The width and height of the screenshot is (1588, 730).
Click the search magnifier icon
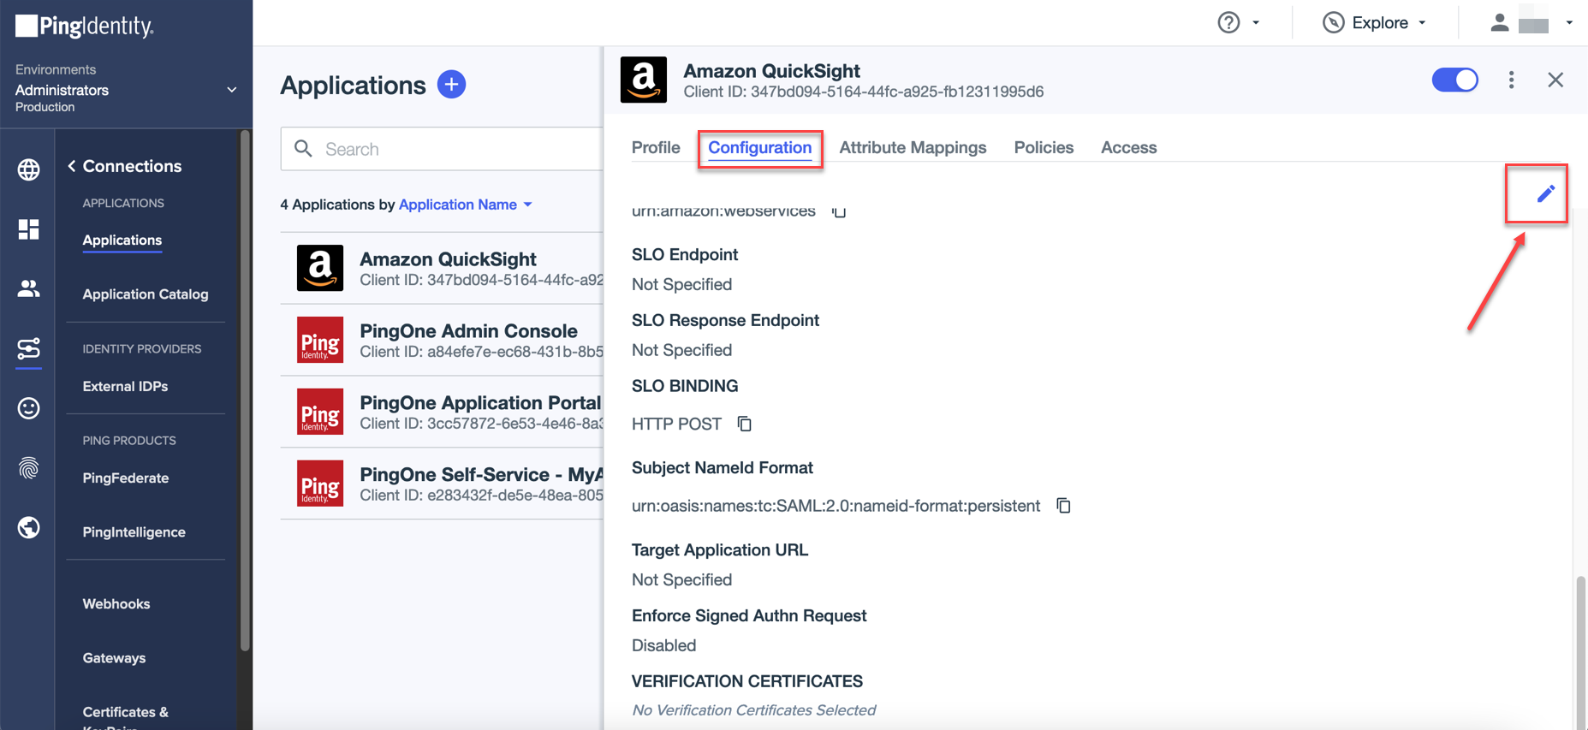pos(303,149)
